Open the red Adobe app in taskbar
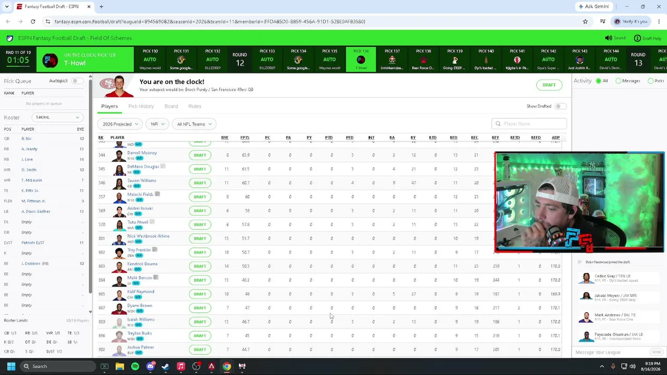This screenshot has height=375, width=667. [212, 366]
